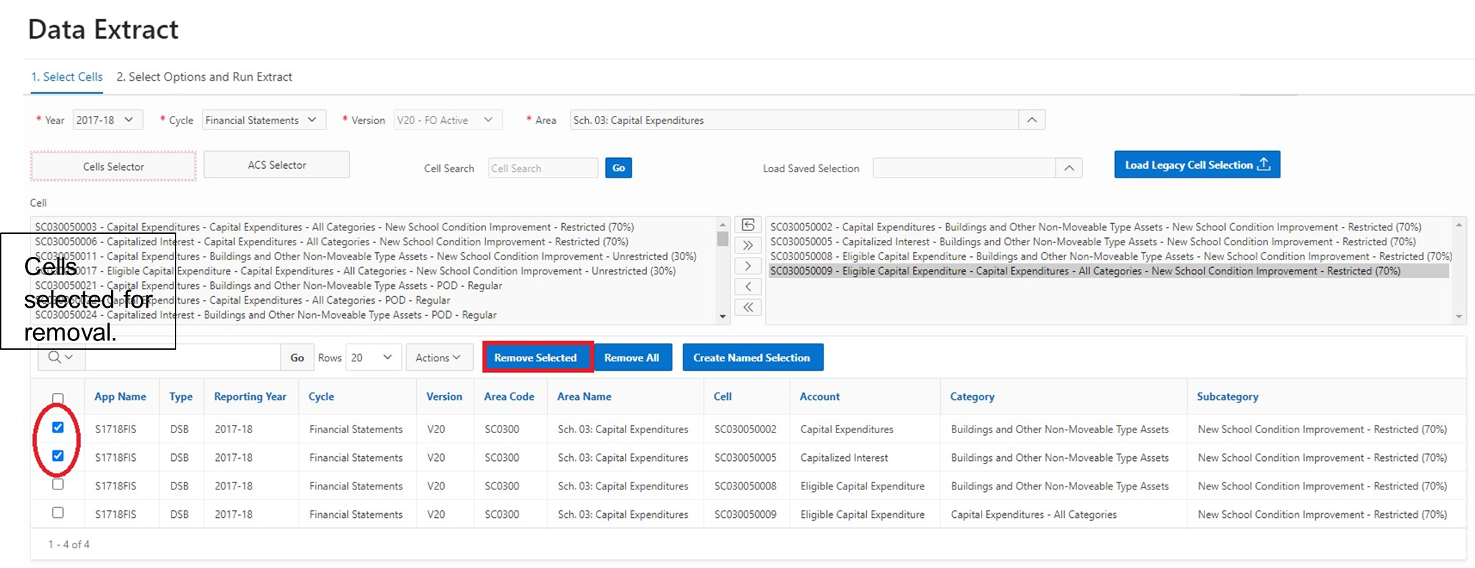Image resolution: width=1475 pixels, height=568 pixels.
Task: Select the ACS Selector tab
Action: point(277,165)
